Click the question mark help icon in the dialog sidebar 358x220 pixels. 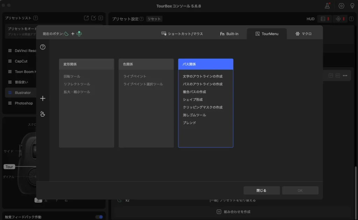click(43, 47)
